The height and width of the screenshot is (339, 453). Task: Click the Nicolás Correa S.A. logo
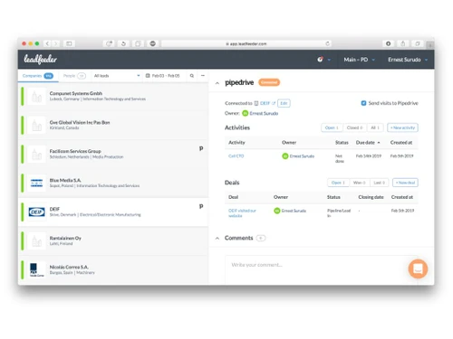(x=36, y=270)
